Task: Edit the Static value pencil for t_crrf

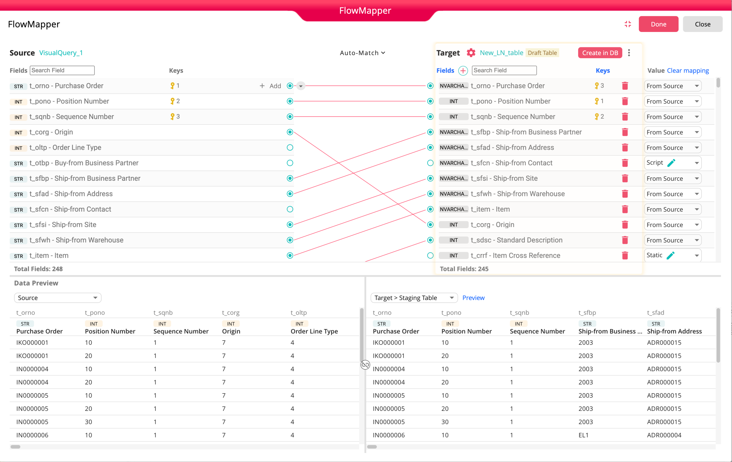Action: tap(671, 255)
